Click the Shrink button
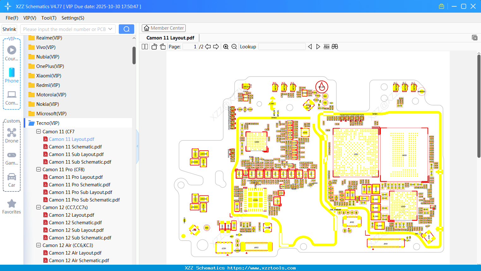The width and height of the screenshot is (481, 271). (x=9, y=29)
